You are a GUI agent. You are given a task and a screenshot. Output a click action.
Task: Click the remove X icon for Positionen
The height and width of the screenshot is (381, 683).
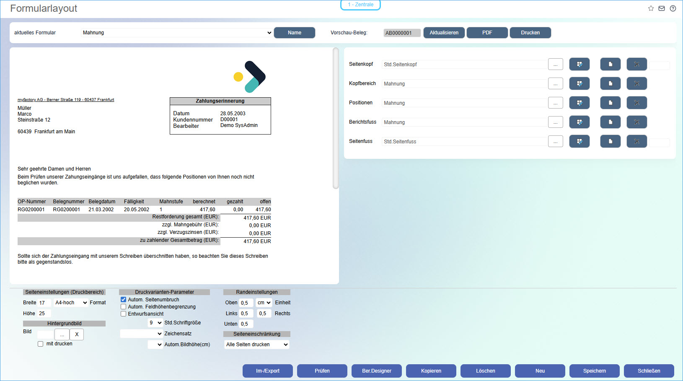(636, 103)
